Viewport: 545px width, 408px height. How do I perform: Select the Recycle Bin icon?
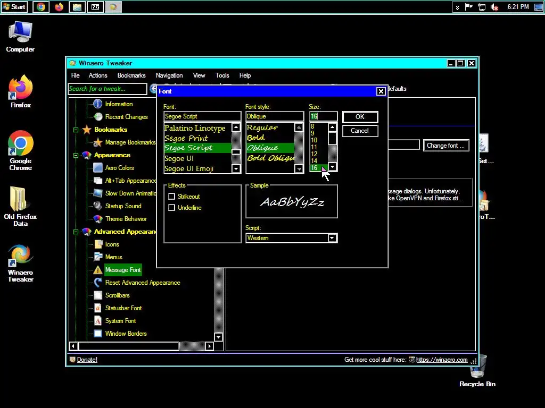click(x=477, y=370)
